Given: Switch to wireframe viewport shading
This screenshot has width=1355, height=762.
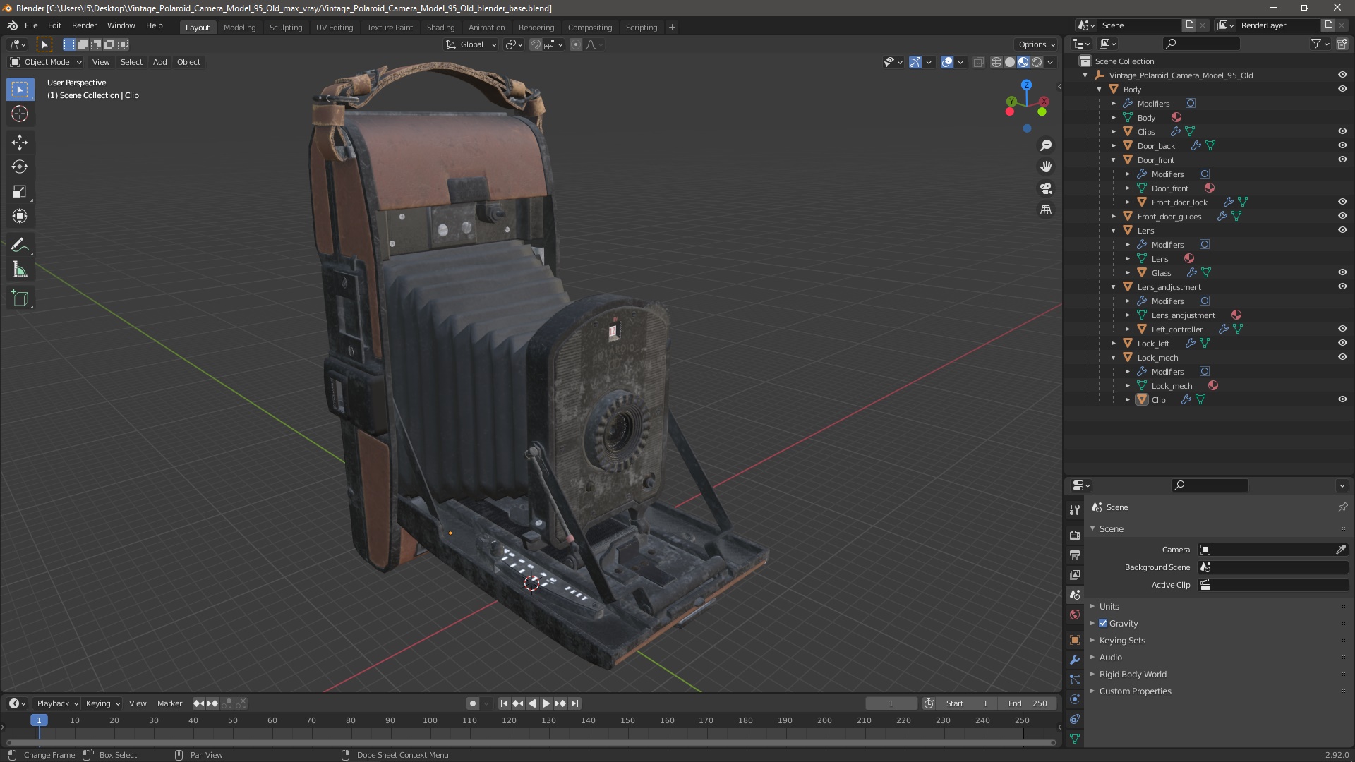Looking at the screenshot, I should click(996, 62).
